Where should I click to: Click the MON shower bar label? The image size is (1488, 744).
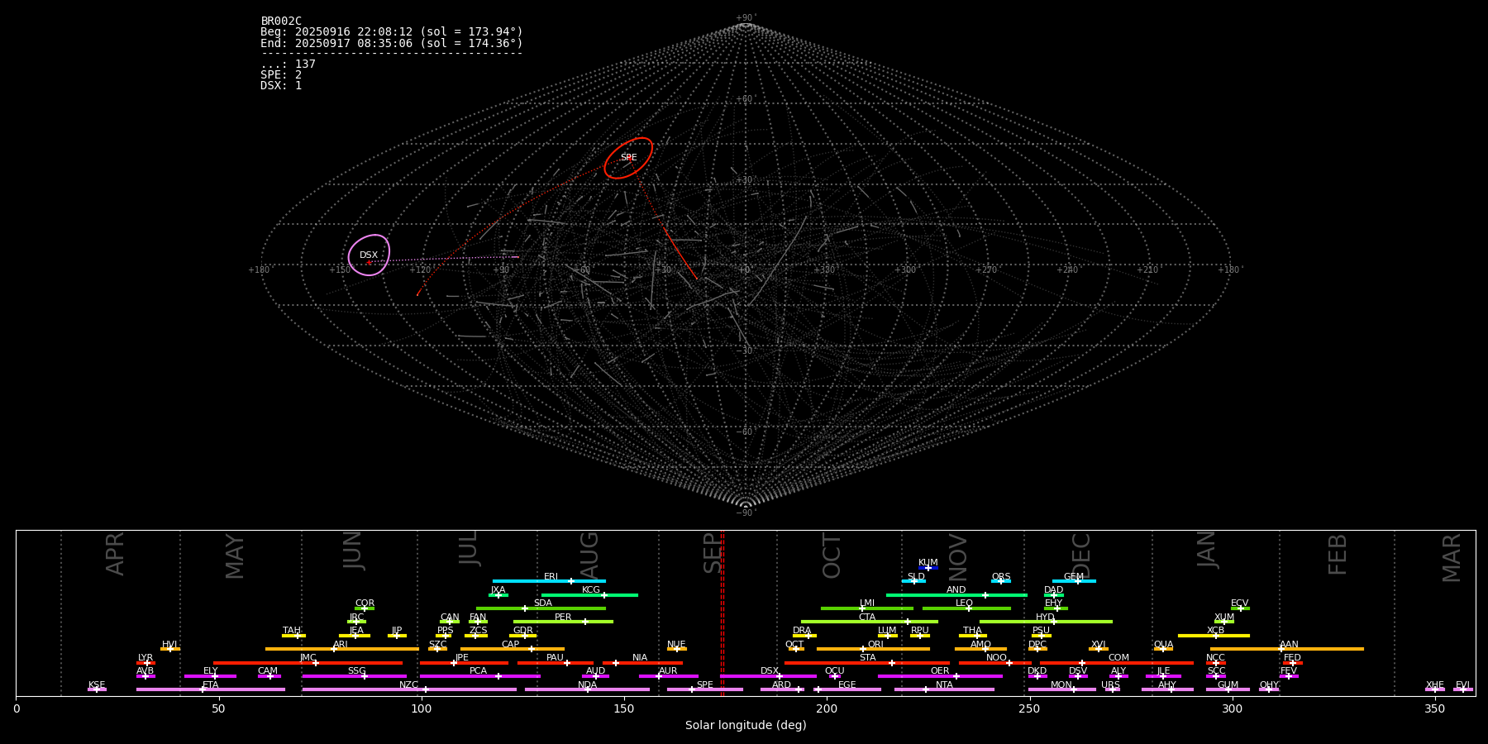click(1061, 685)
